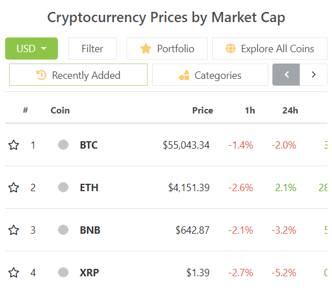Open the Categories tab
Screen dimensions: 332x291
(210, 75)
